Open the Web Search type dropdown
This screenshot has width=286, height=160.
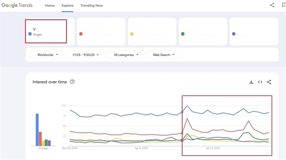pyautogui.click(x=163, y=55)
